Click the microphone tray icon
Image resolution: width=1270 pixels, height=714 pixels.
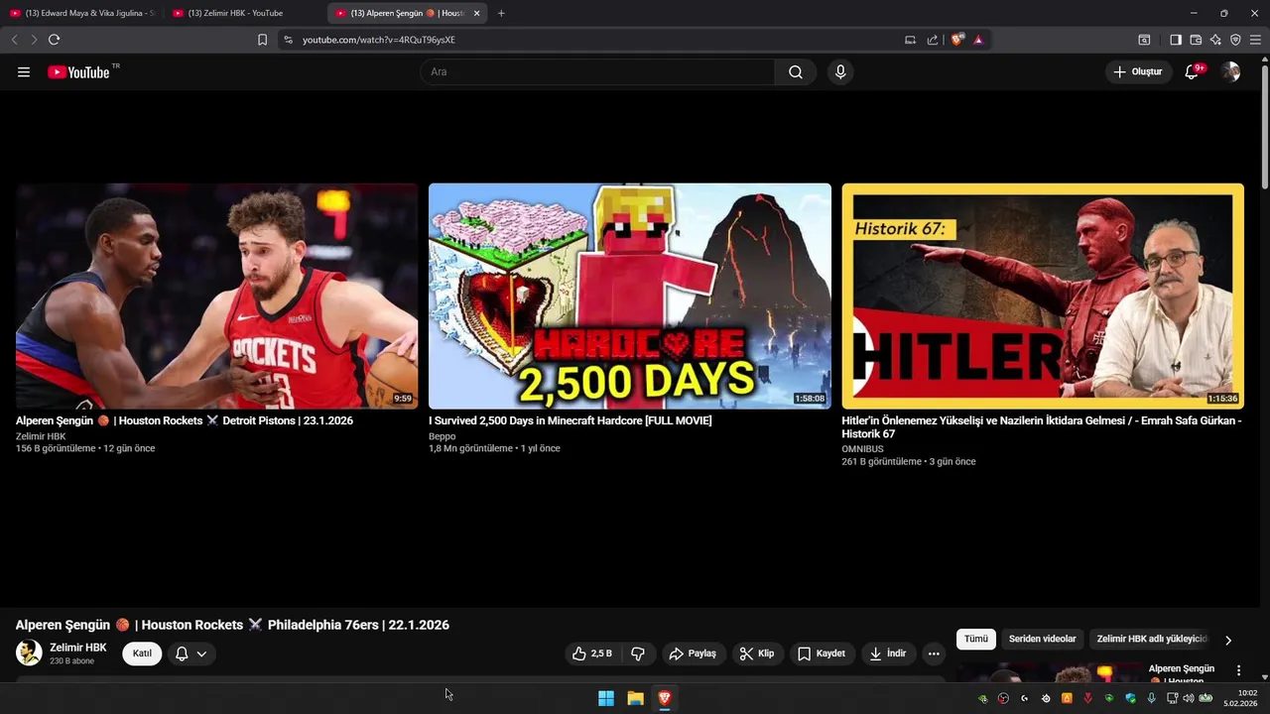1151,698
